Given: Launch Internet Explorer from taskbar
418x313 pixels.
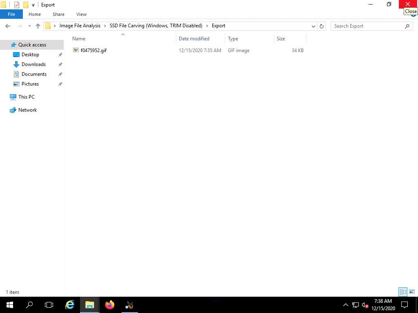Looking at the screenshot, I should pyautogui.click(x=69, y=305).
